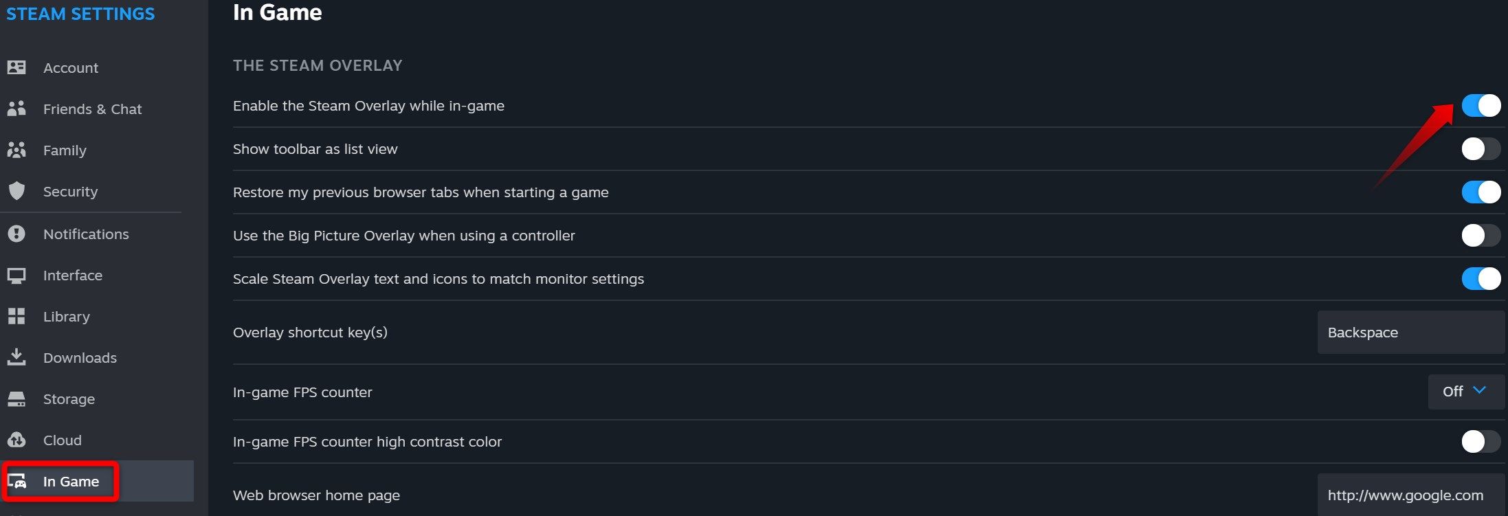Viewport: 1508px width, 516px height.
Task: Select the Cloud settings icon
Action: tap(17, 440)
